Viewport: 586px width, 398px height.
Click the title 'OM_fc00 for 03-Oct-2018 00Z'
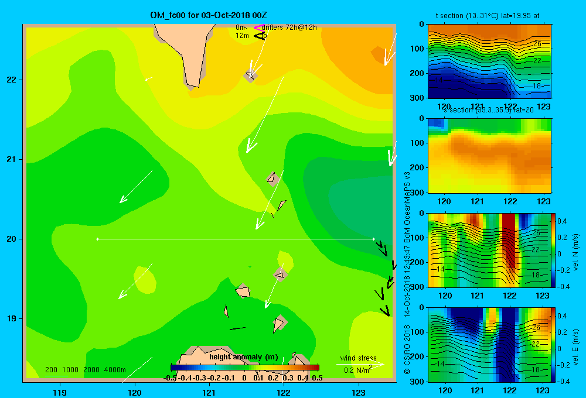coord(209,15)
